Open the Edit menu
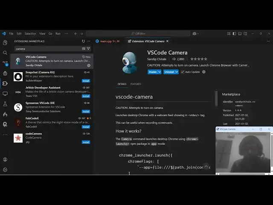This screenshot has height=205, width=273. 19,33
